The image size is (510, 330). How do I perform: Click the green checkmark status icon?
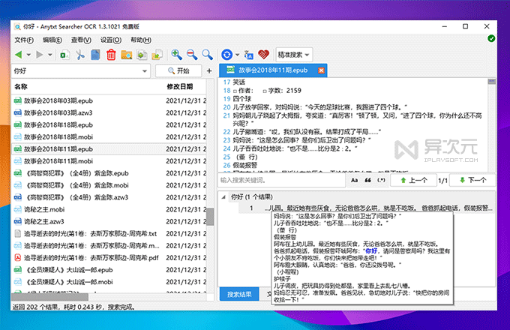(491, 39)
